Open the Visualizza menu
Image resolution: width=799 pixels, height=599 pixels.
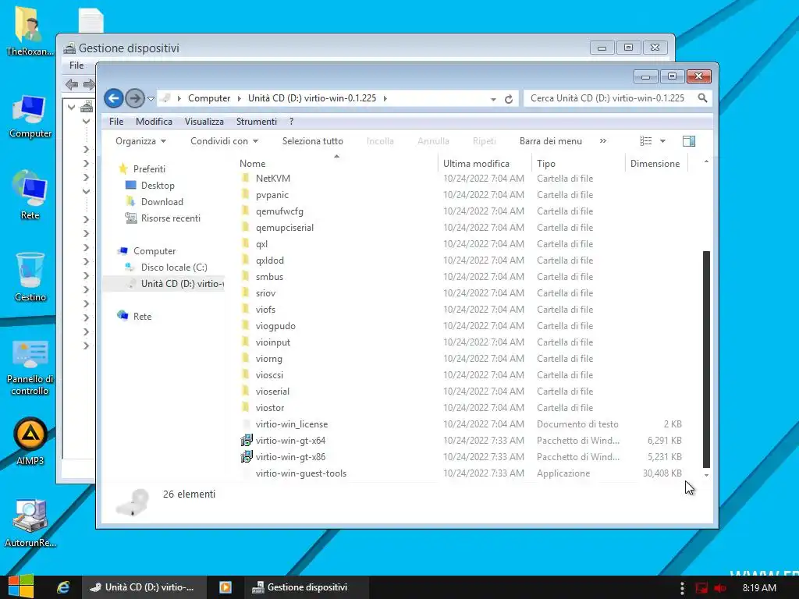(204, 121)
